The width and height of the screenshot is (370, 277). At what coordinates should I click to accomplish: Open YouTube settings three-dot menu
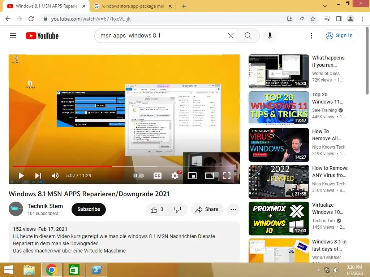click(311, 36)
